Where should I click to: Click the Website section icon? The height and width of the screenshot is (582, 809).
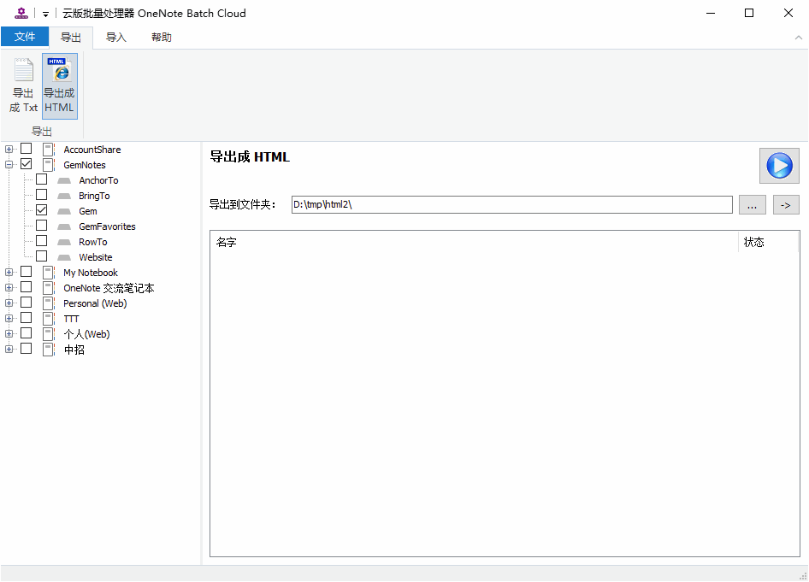pyautogui.click(x=64, y=257)
